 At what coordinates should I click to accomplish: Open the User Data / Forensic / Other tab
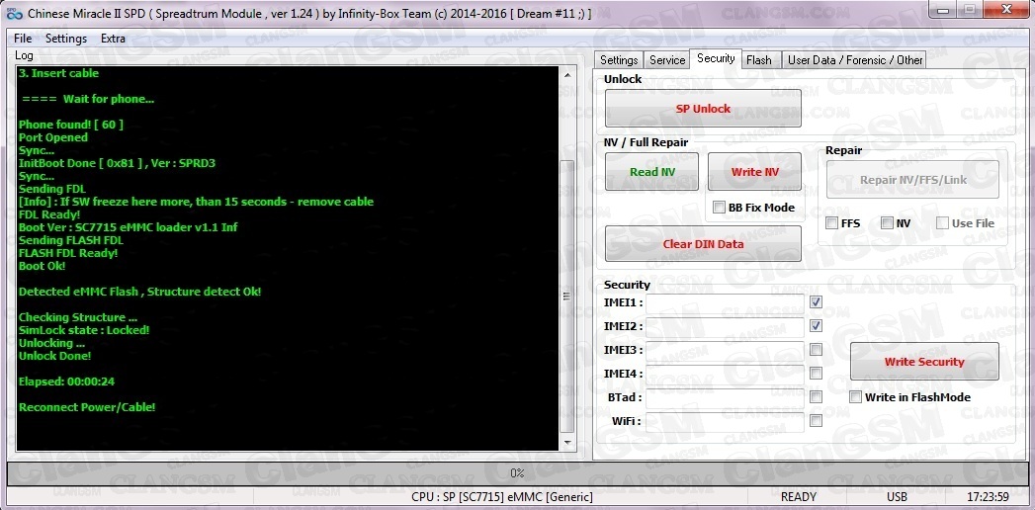click(855, 60)
